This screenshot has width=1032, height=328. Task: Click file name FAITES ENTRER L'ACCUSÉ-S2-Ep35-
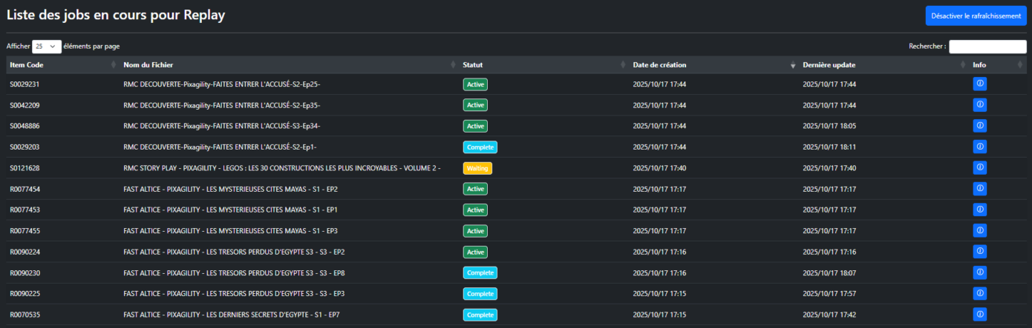point(222,105)
